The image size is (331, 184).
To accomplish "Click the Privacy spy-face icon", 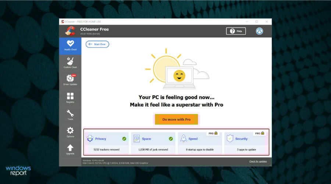I will 90,139.
